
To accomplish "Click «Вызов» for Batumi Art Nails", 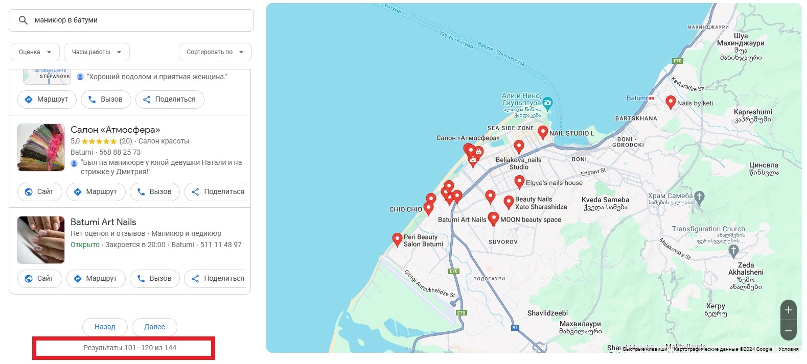I will 154,278.
